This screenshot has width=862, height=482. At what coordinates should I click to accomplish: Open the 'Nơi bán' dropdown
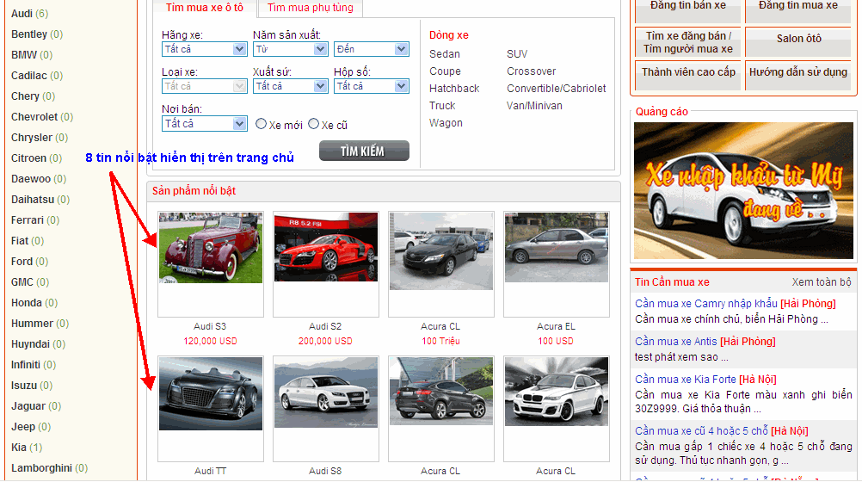click(x=204, y=123)
